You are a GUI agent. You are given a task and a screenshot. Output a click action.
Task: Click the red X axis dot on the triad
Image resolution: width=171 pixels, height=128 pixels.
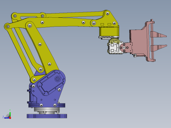pos(10,118)
